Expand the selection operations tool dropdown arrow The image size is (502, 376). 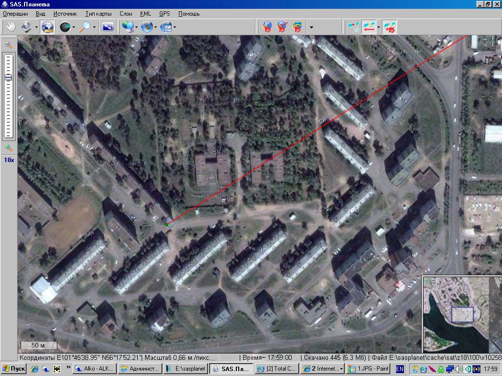coord(36,27)
